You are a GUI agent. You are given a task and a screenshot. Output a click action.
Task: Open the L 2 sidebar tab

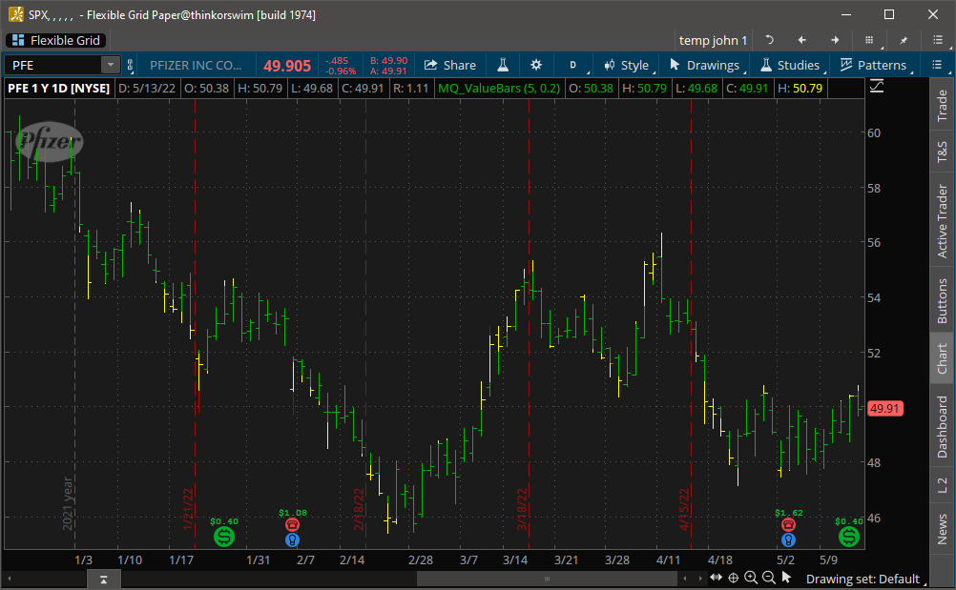point(942,485)
